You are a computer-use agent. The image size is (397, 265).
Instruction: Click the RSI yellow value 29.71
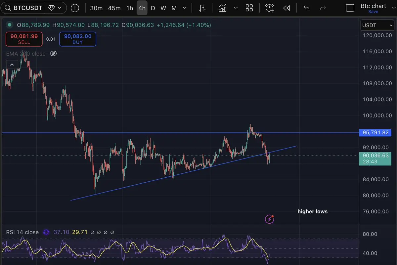[79, 232]
